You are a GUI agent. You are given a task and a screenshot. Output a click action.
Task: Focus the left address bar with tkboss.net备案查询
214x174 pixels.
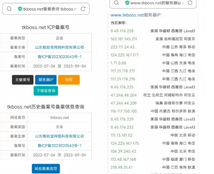pos(46,9)
